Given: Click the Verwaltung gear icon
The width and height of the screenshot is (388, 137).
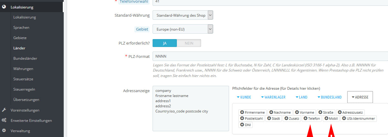Looking at the screenshot, I should pos(4,131).
